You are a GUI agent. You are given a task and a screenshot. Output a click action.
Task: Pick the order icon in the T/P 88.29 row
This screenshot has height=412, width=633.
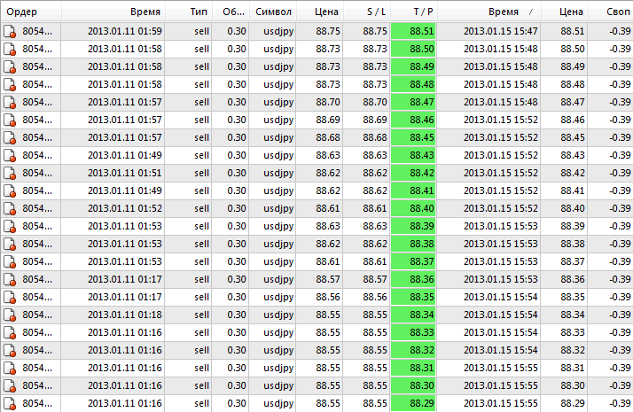(x=10, y=404)
